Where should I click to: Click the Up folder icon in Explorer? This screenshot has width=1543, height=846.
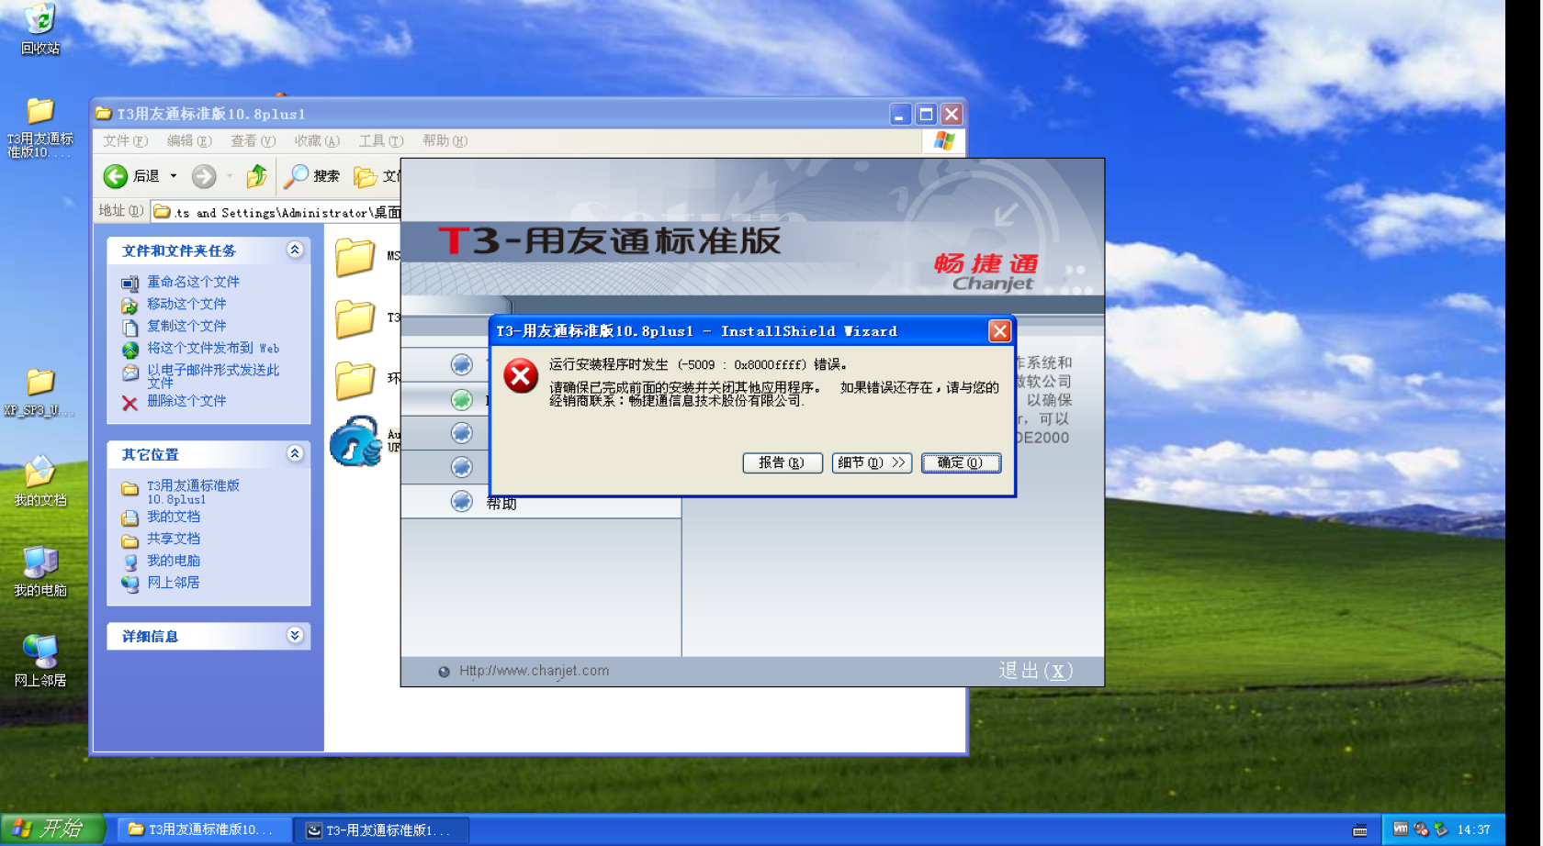click(x=257, y=175)
